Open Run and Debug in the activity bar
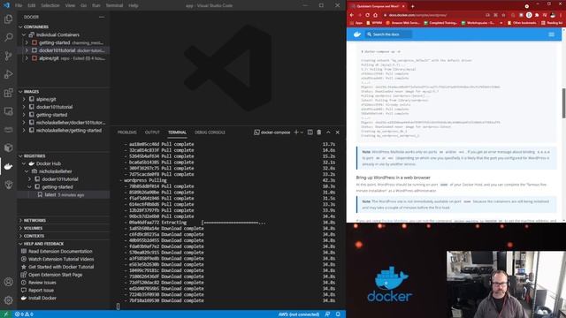This screenshot has width=566, height=318. coord(8,74)
